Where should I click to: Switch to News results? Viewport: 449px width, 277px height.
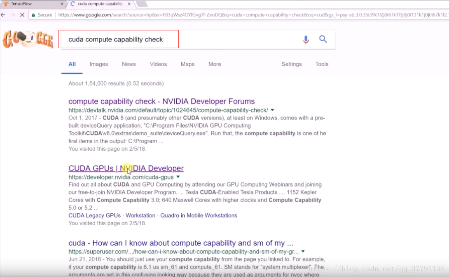129,64
